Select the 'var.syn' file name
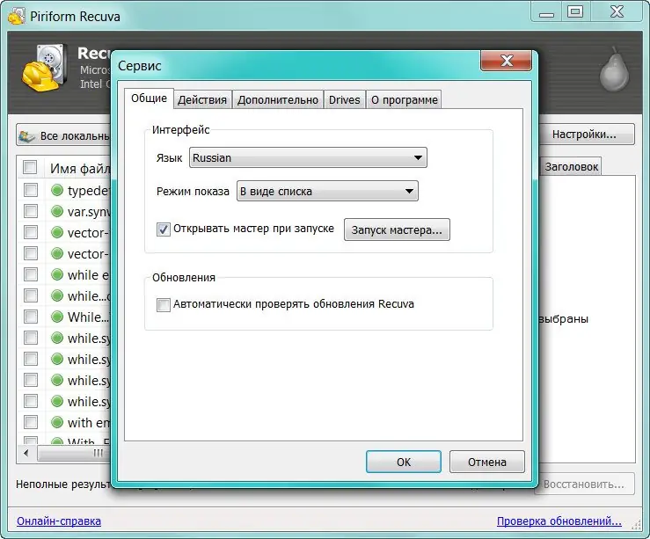Image resolution: width=650 pixels, height=539 pixels. coord(89,212)
